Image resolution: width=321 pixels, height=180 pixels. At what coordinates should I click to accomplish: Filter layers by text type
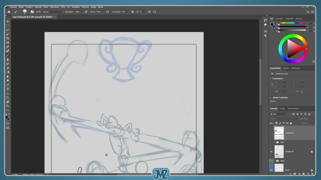pos(301,114)
